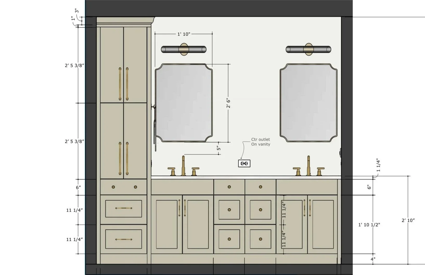Click the right vanity light sconce fixture

click(308, 49)
